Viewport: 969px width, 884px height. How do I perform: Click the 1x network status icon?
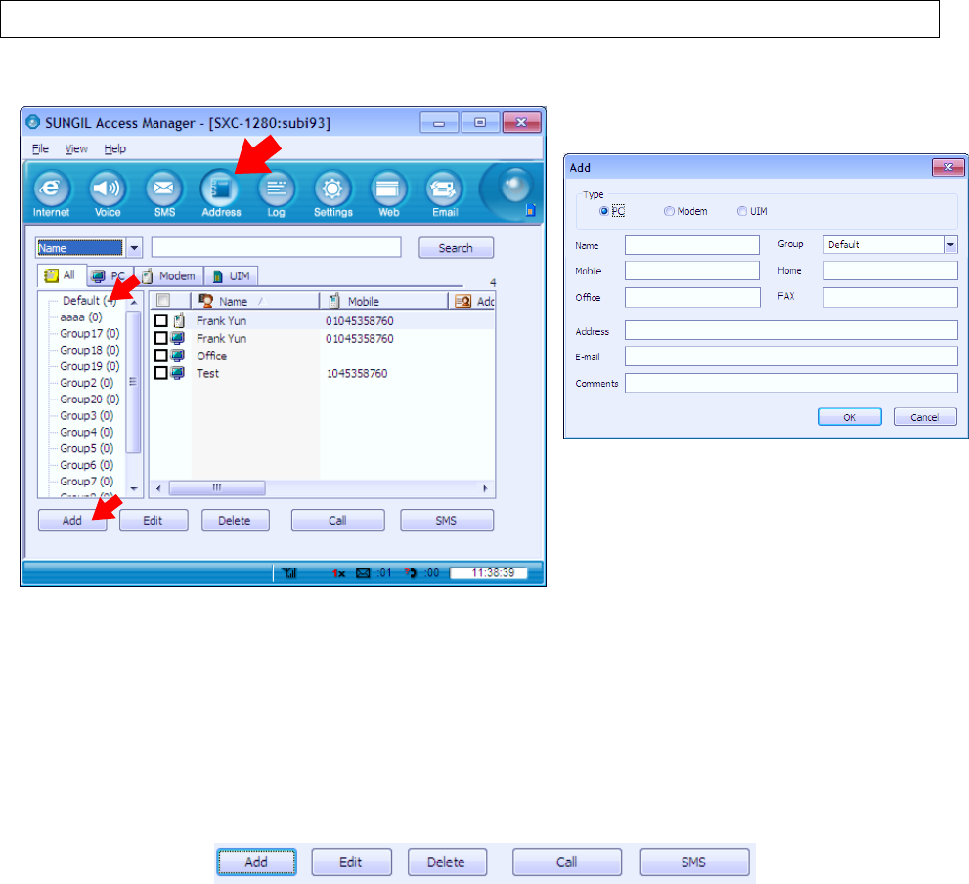tap(338, 573)
